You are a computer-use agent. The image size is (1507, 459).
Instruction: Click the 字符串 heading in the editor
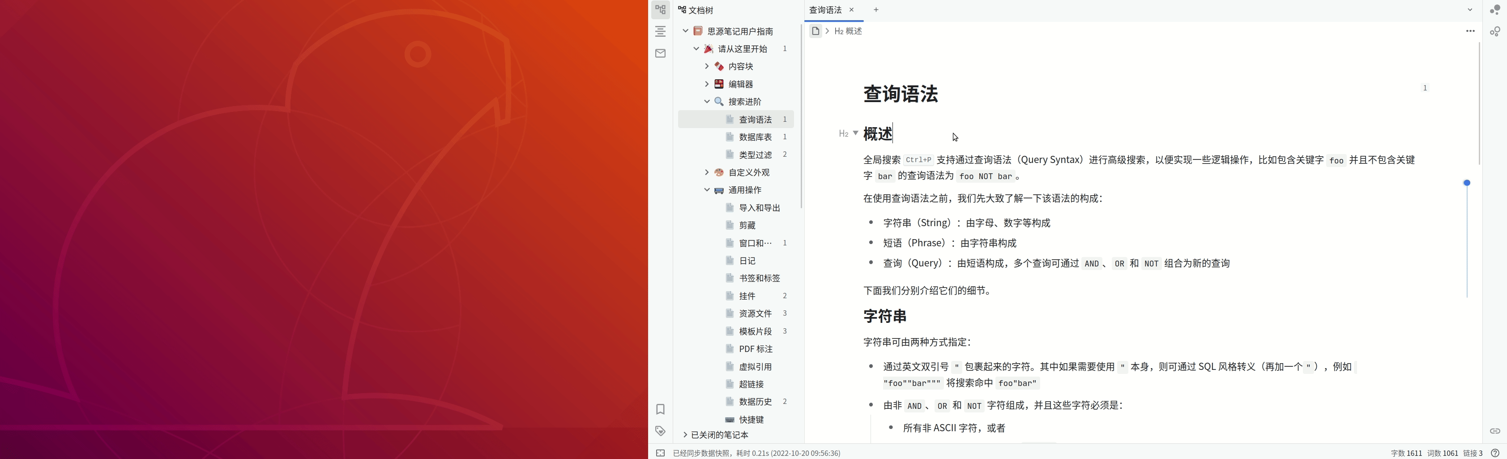point(884,316)
